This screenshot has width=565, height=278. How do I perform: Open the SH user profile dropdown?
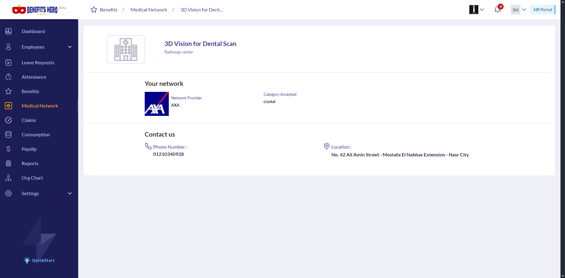pyautogui.click(x=519, y=10)
